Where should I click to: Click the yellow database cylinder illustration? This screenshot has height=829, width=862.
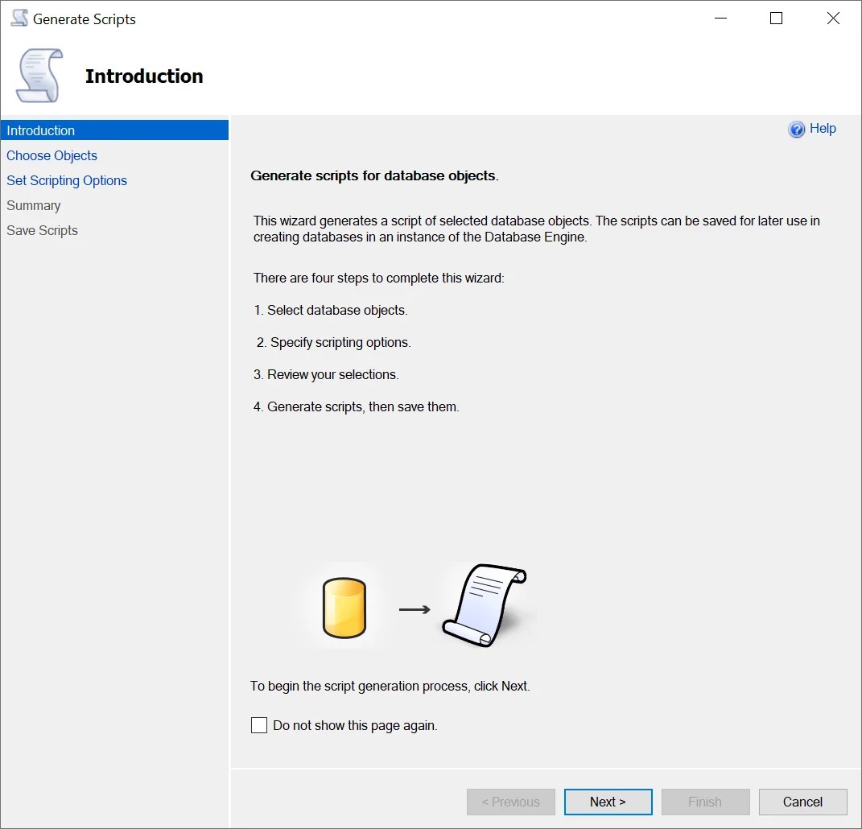344,608
